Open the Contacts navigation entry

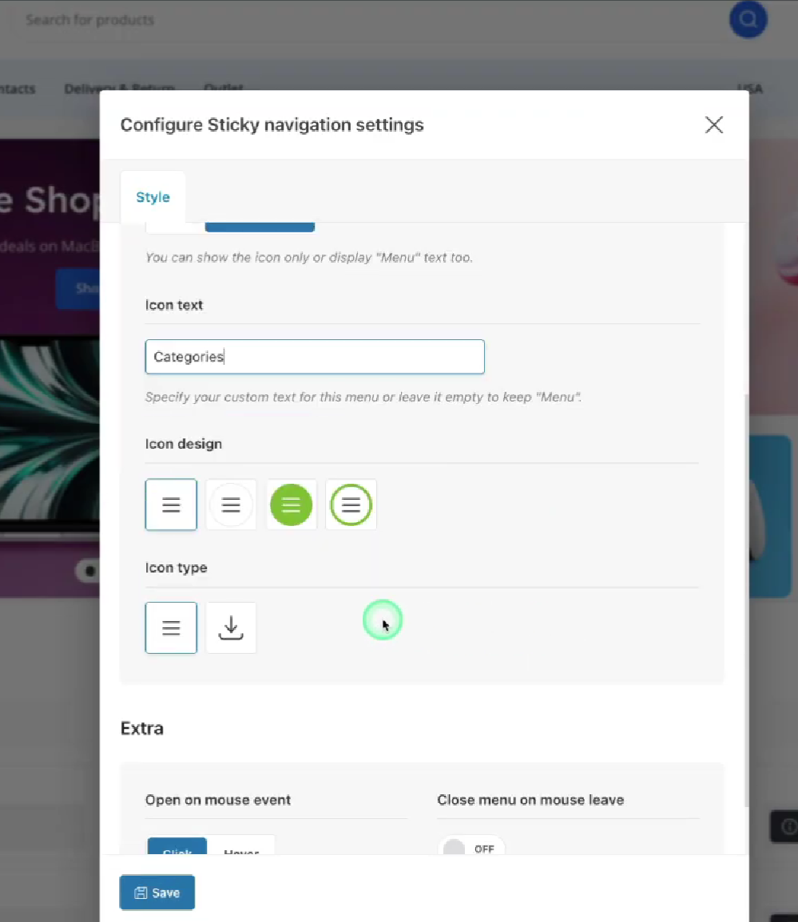click(x=17, y=89)
